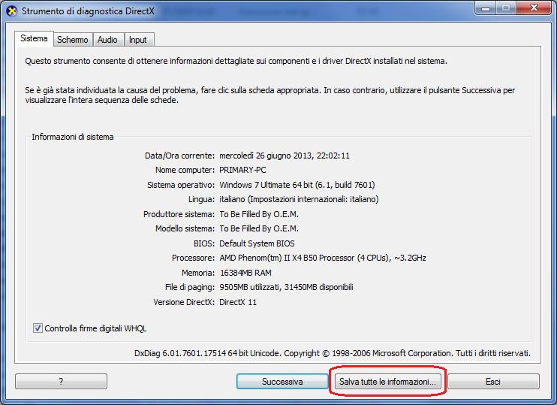The height and width of the screenshot is (405, 557).
Task: Close the DirectX diagnostic window
Action: (x=534, y=8)
